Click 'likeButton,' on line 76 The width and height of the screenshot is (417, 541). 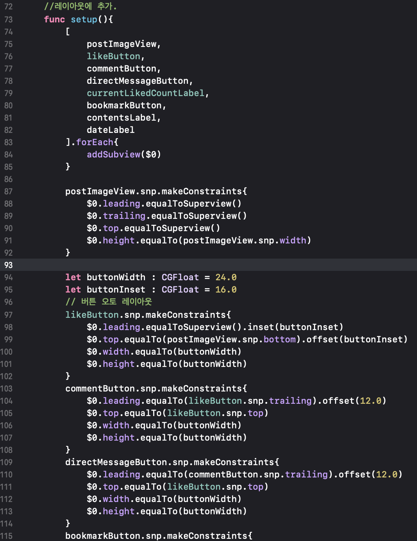coord(116,56)
